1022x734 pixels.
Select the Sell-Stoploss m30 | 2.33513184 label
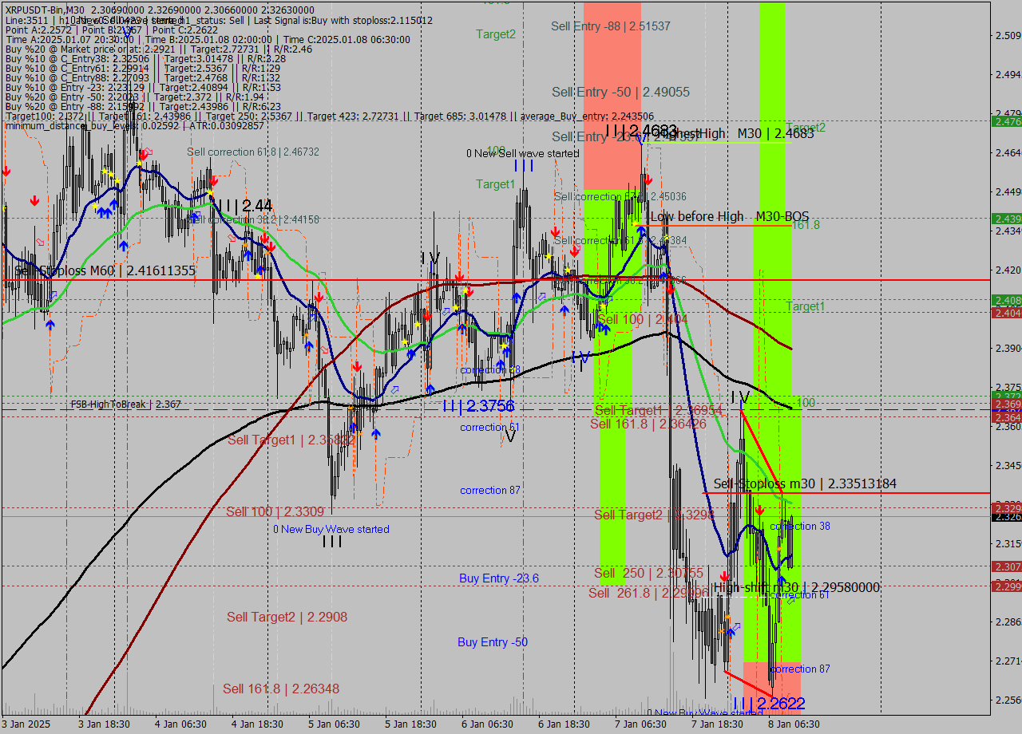coord(805,483)
